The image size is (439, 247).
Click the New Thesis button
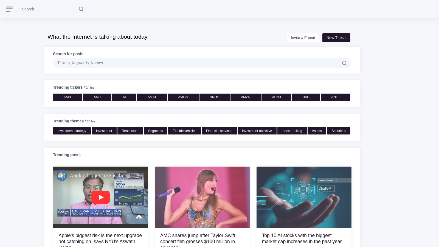pos(336,38)
